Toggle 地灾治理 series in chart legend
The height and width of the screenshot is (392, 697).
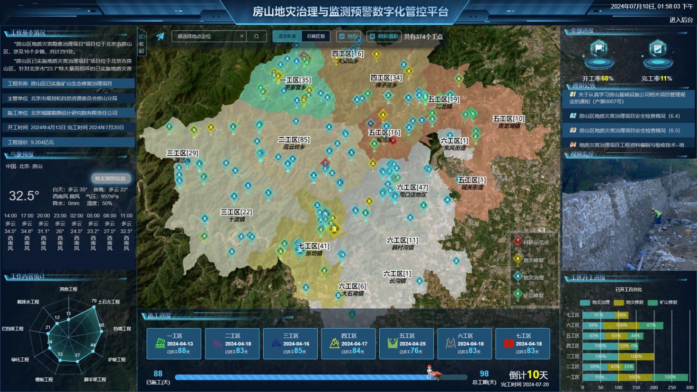pyautogui.click(x=585, y=303)
